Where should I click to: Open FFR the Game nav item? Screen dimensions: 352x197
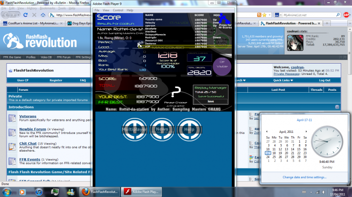tap(12, 57)
